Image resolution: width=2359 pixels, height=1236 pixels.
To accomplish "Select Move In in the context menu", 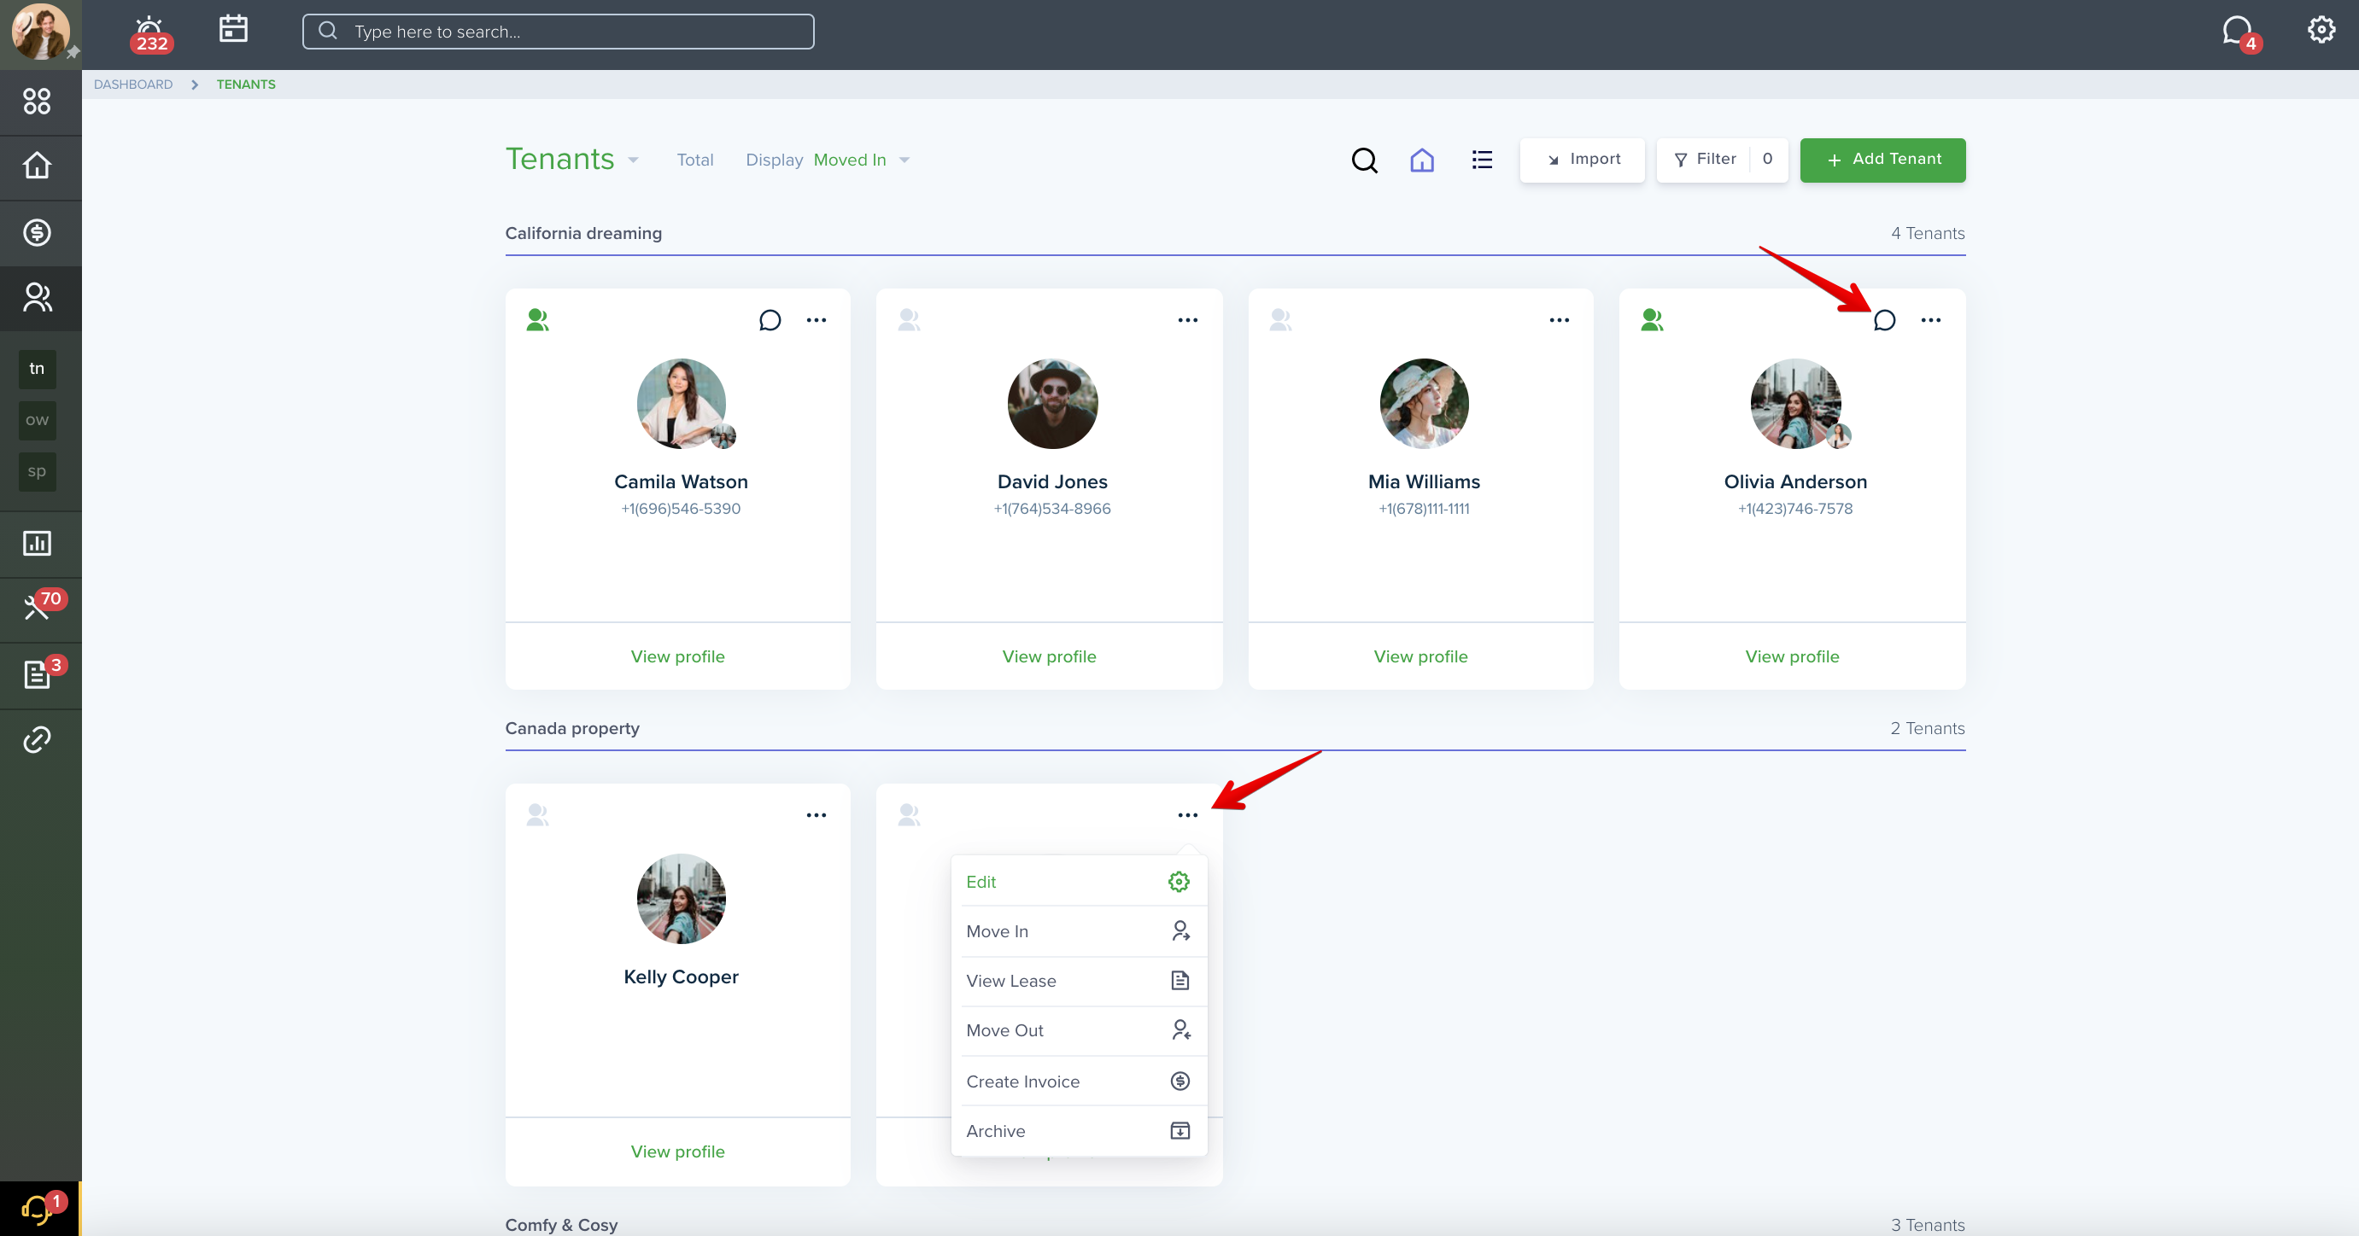I will [x=1079, y=931].
